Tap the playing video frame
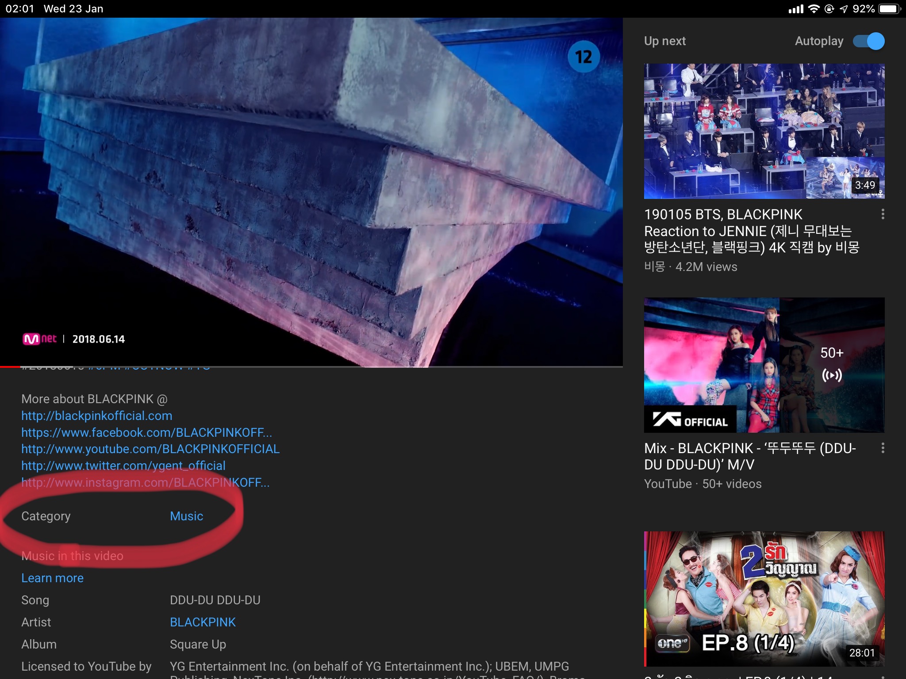 tap(311, 192)
